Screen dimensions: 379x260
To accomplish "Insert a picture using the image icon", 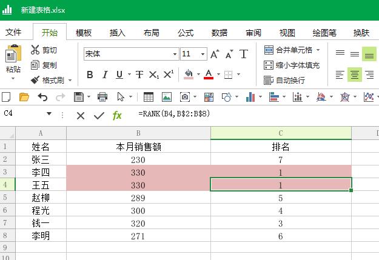I will [x=167, y=97].
